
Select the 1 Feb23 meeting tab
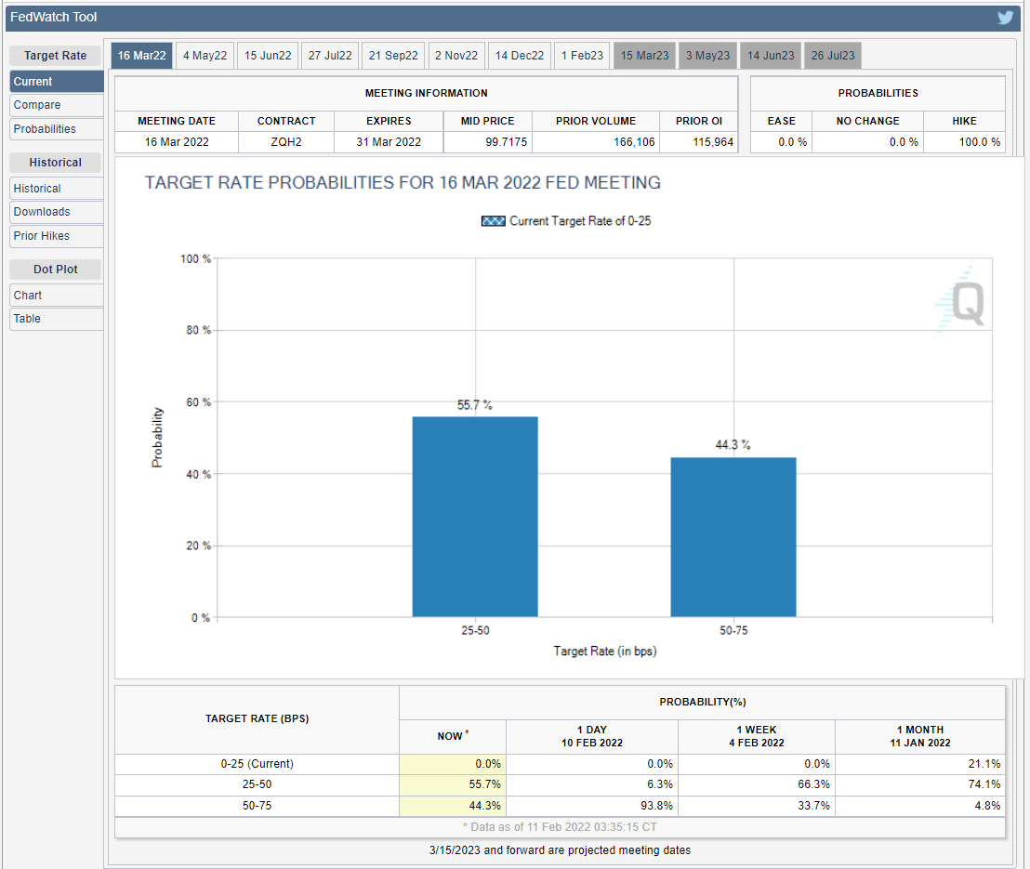[582, 56]
